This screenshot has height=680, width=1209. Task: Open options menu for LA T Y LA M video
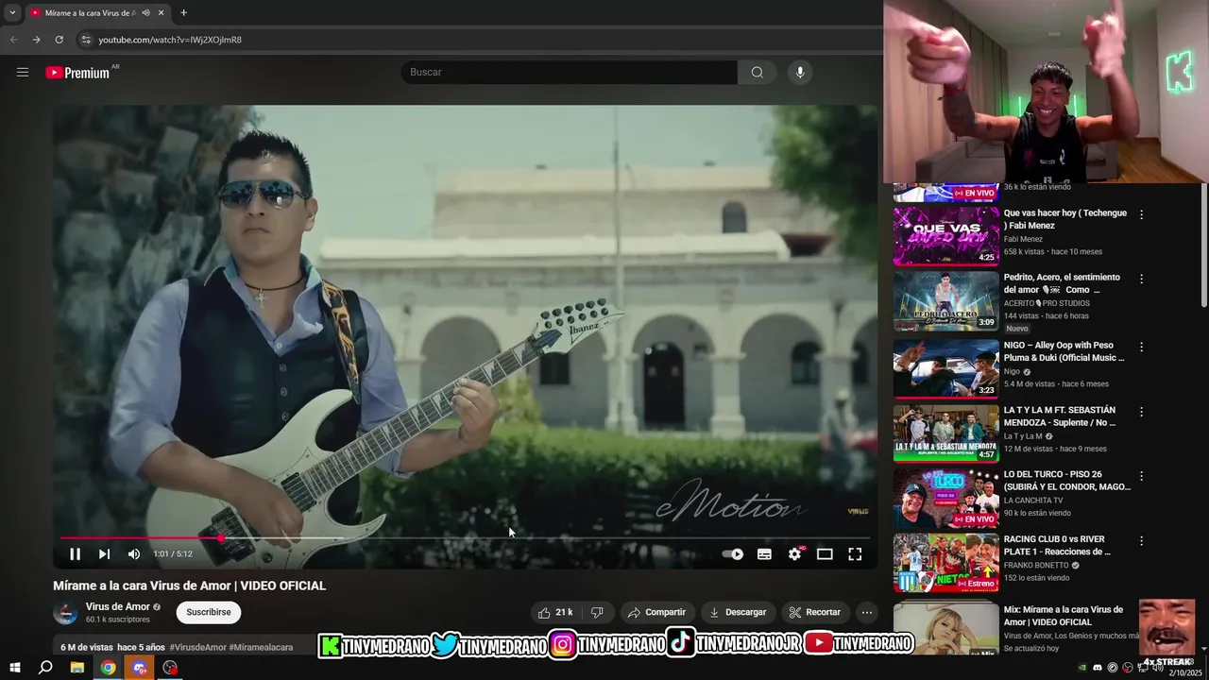[1141, 412]
